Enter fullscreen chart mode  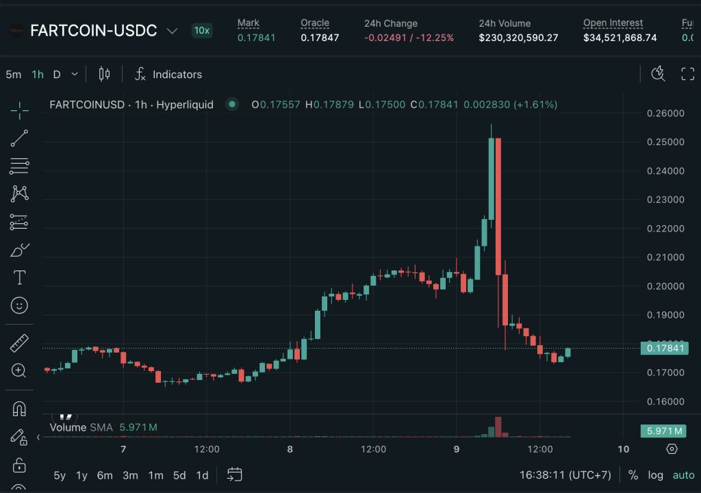[687, 74]
